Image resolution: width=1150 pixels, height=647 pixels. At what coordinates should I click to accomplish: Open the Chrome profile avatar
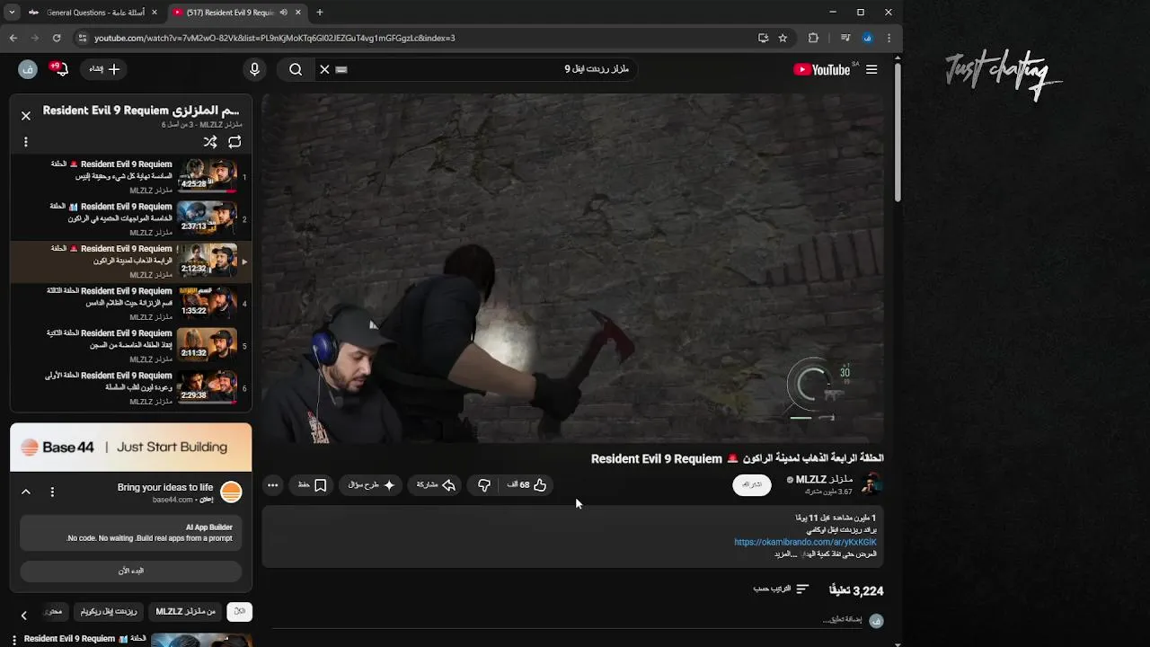click(x=867, y=38)
